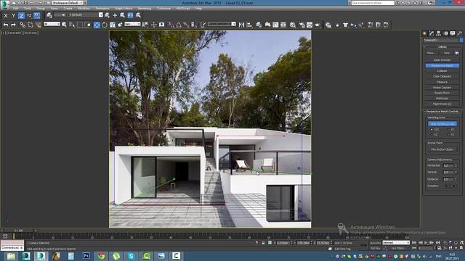Click the Pick Anchor Object button
Image resolution: width=465 pixels, height=261 pixels.
442,149
